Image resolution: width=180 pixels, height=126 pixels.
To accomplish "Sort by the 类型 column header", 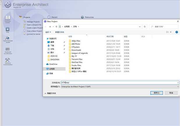I will pyautogui.click(x=126, y=37).
